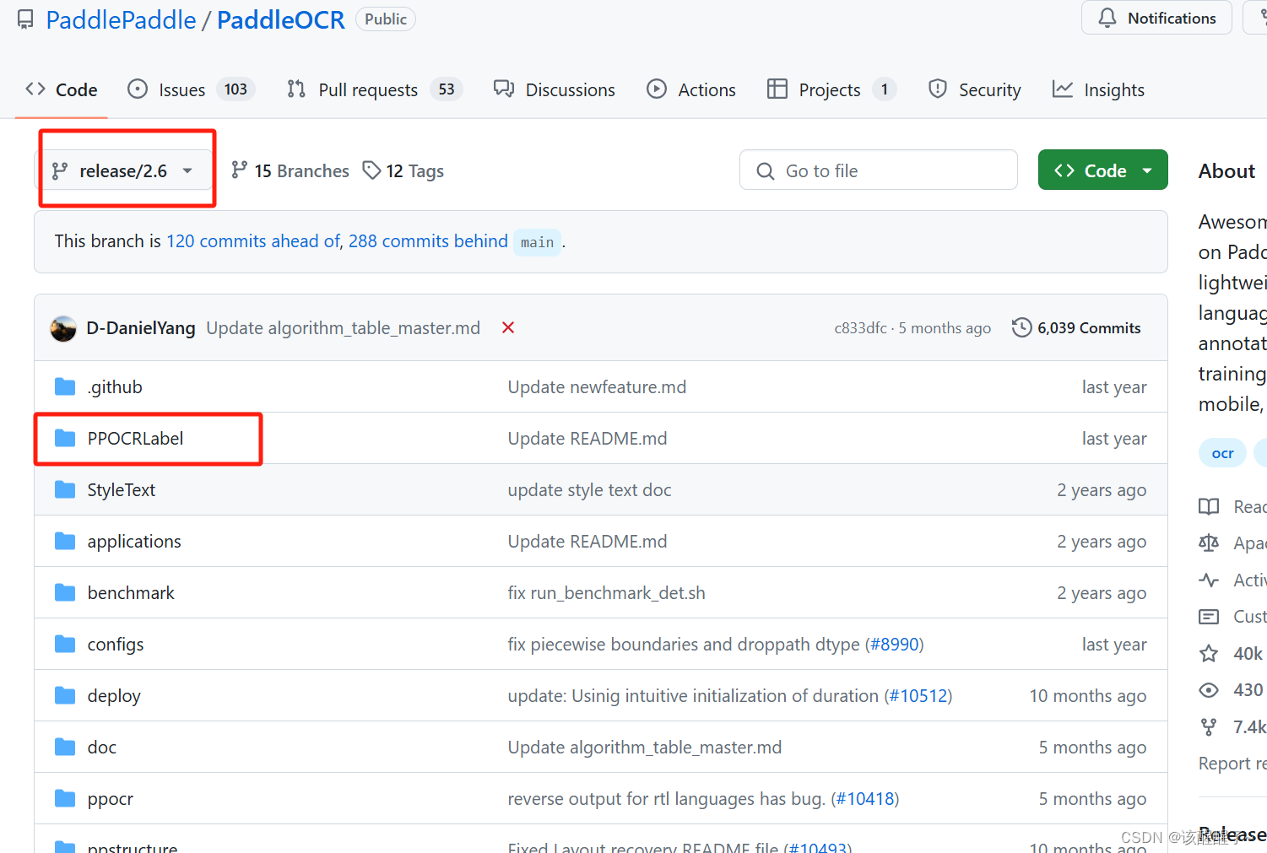Open the applications folder
1267x853 pixels.
(134, 542)
